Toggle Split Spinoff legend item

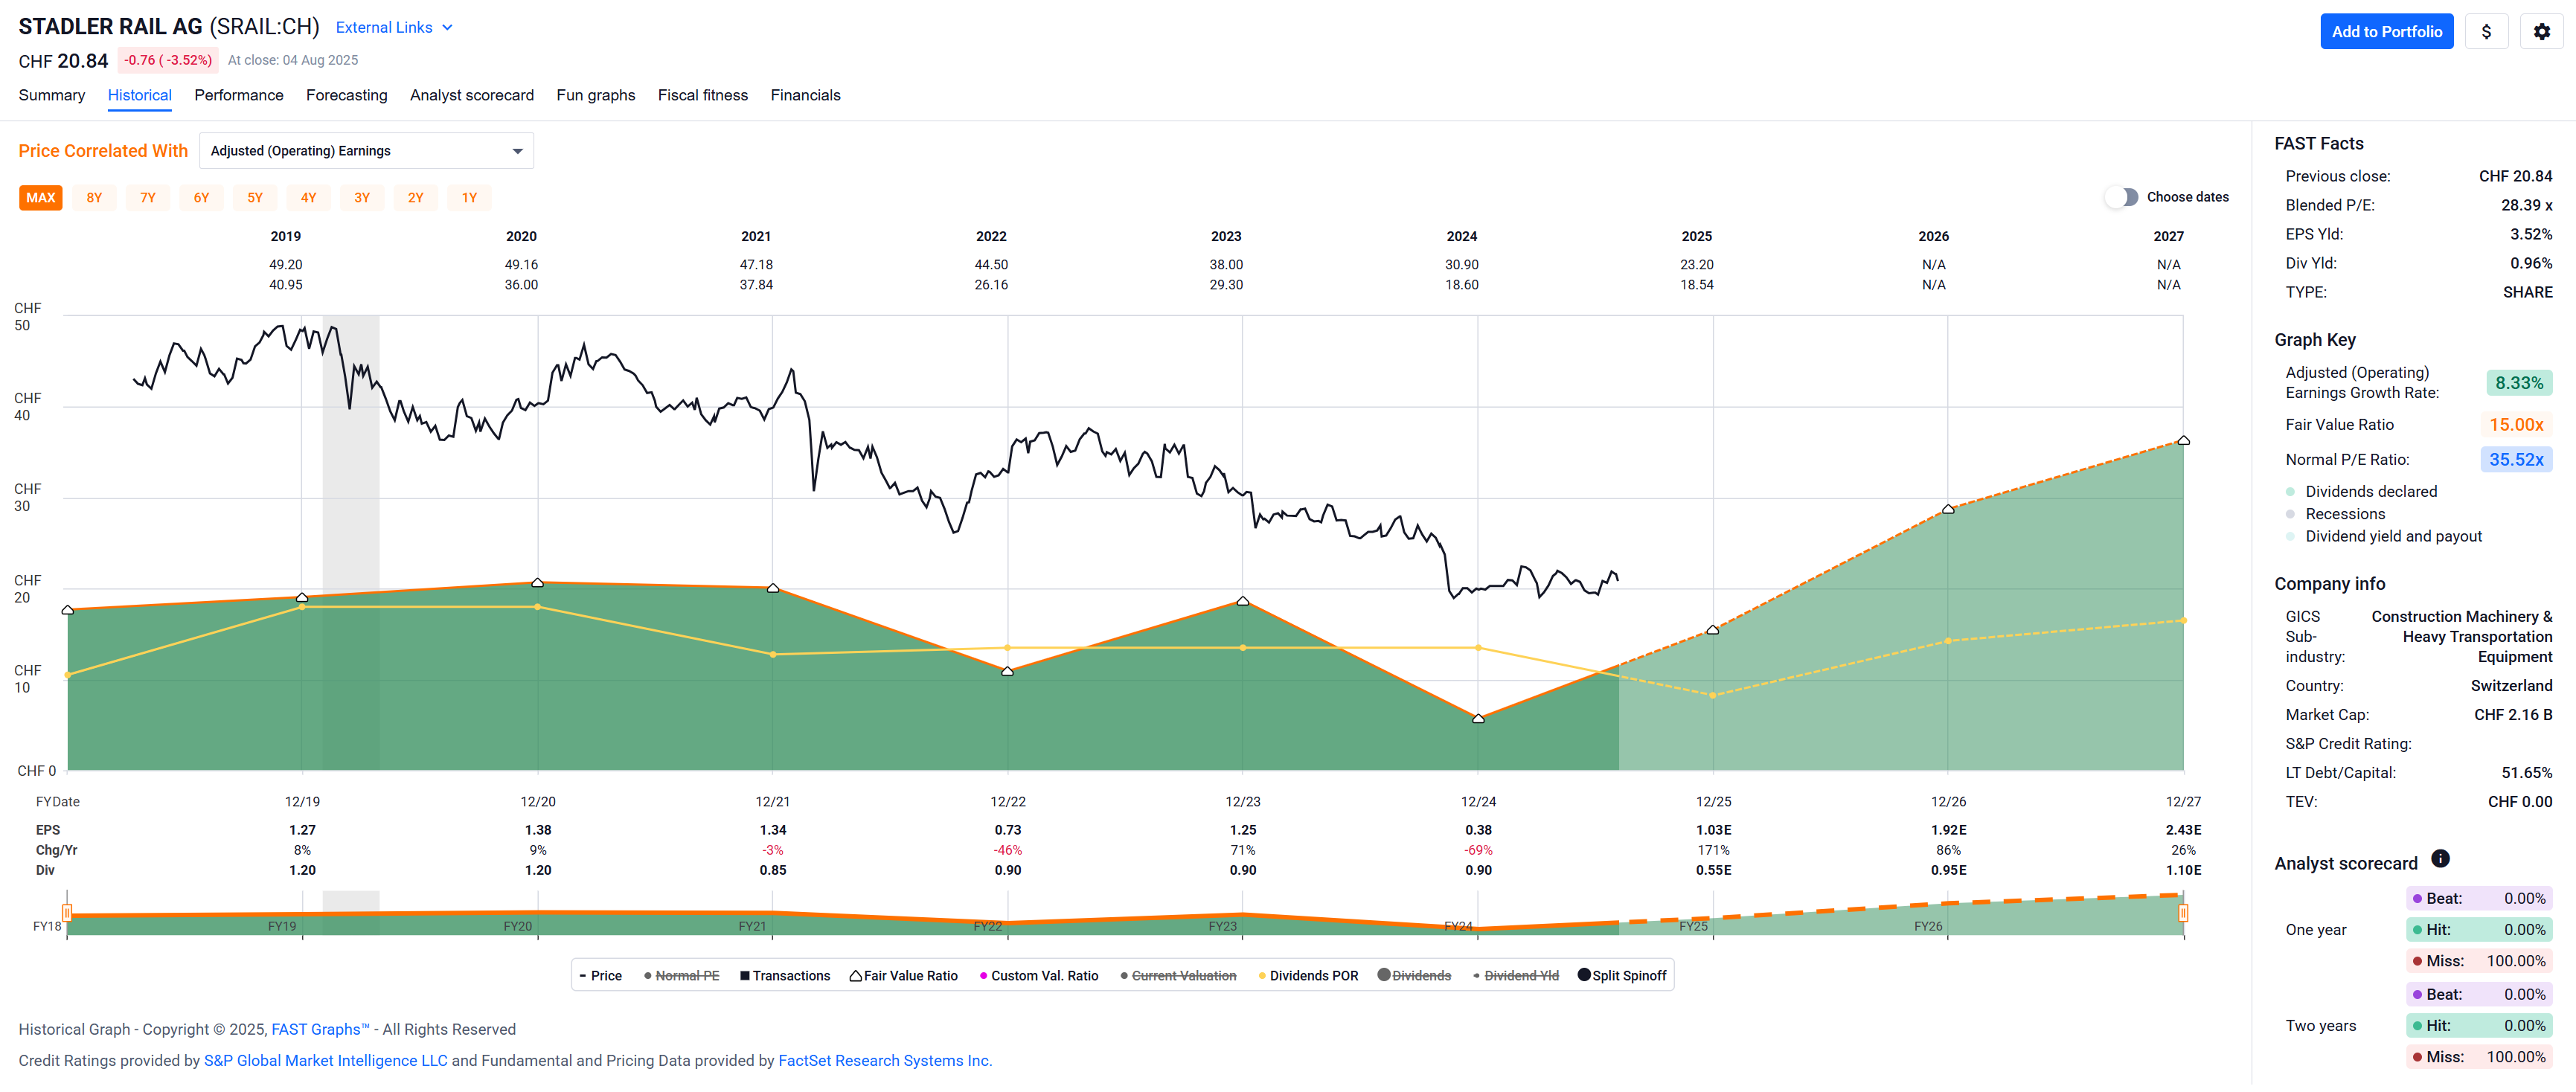[x=1622, y=976]
